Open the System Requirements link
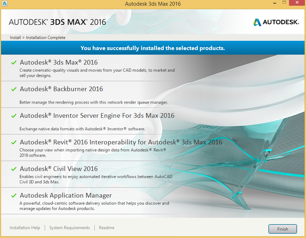Screen dimensions: 306x238 pos(70,228)
